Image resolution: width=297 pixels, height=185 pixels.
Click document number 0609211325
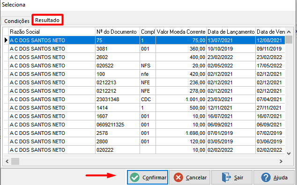point(118,125)
